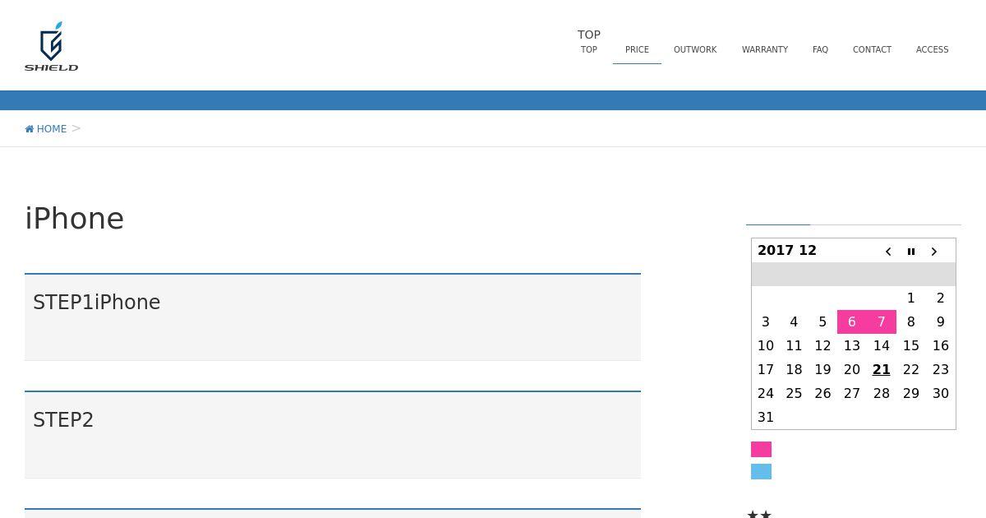Select date 4 in calendar
The image size is (986, 518).
(x=794, y=321)
